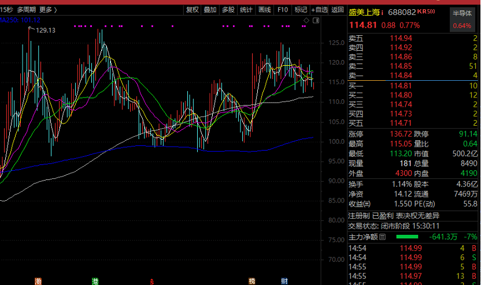Click the 129.13 high price label
Screen dimensions: 481x285
click(46, 31)
